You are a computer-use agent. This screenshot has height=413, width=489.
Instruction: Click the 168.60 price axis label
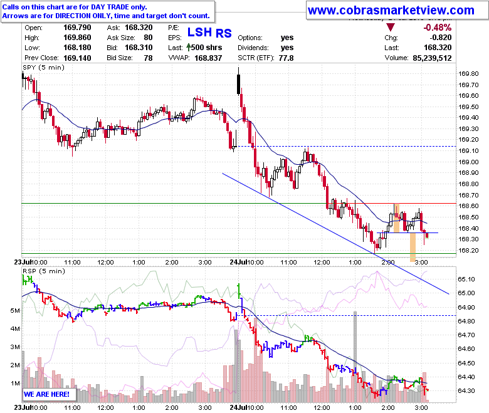pyautogui.click(x=468, y=206)
